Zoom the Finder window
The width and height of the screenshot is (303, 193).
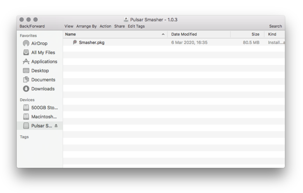[x=36, y=20]
